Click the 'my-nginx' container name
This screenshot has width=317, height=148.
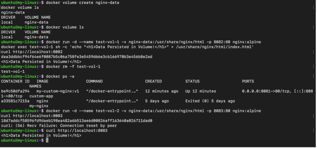pyautogui.click(x=39, y=106)
